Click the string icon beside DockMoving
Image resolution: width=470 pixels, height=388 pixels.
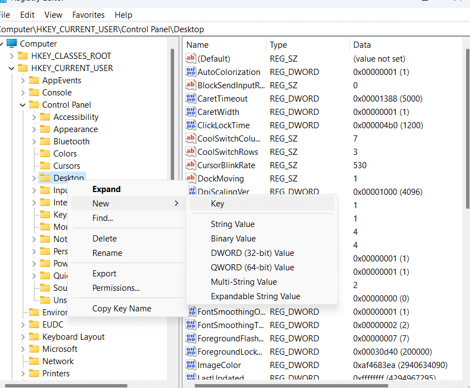[191, 178]
